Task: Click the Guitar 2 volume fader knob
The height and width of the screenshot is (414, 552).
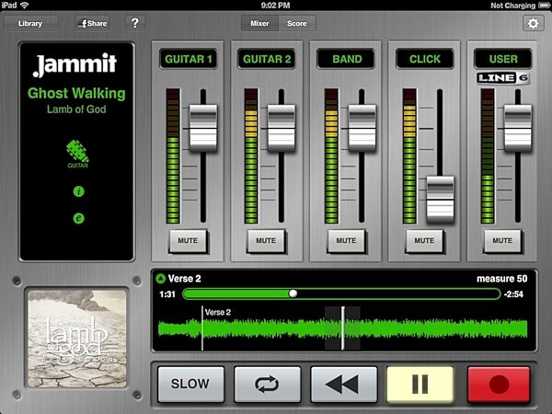Action: coord(282,128)
